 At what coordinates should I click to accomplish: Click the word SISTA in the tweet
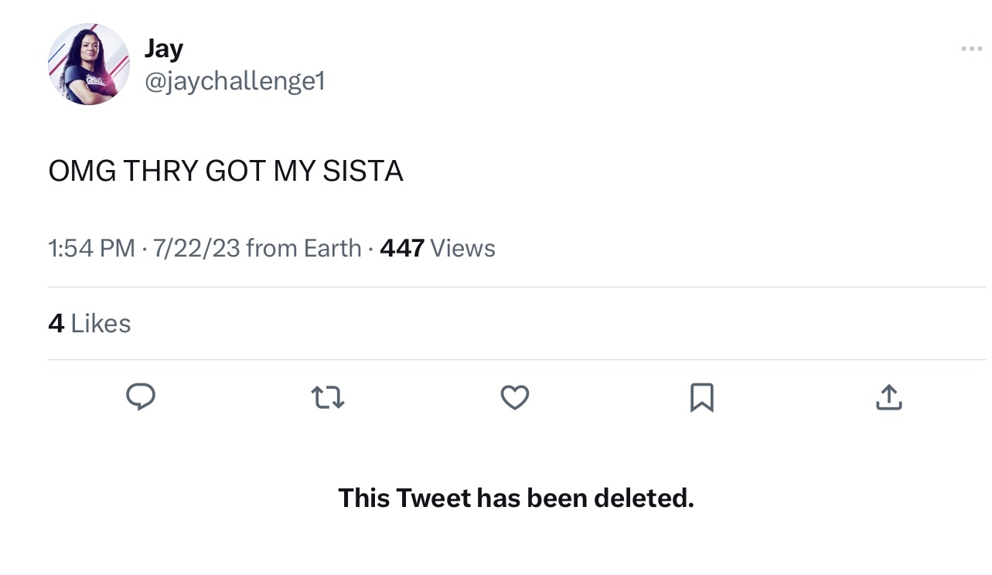(x=363, y=172)
